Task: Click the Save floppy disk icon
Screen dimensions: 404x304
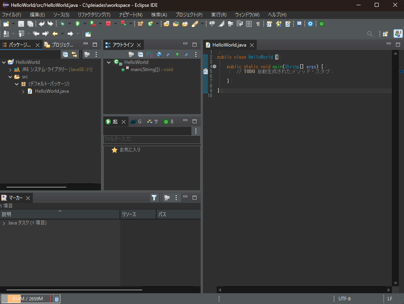Action: click(x=21, y=24)
